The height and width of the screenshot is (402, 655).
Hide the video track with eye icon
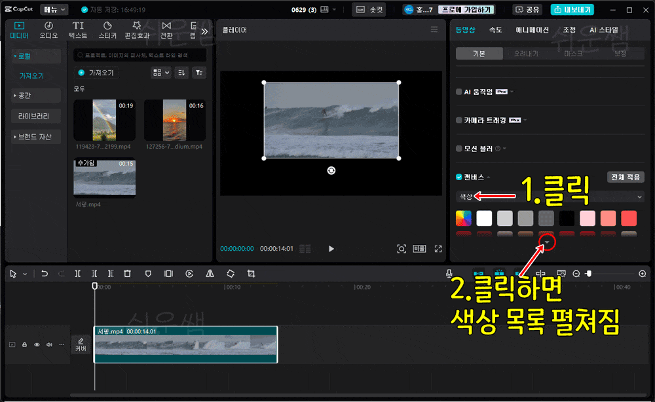[37, 345]
